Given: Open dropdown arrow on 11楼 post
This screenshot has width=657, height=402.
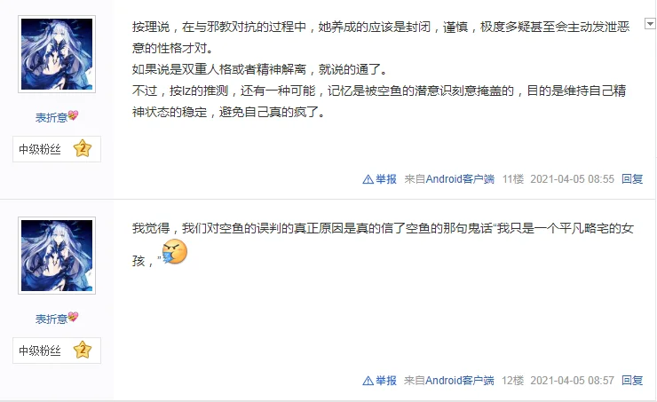Looking at the screenshot, I should (650, 24).
